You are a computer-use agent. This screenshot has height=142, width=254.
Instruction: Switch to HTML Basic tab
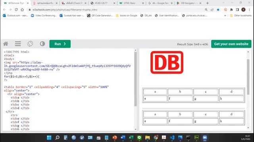tap(131, 3)
